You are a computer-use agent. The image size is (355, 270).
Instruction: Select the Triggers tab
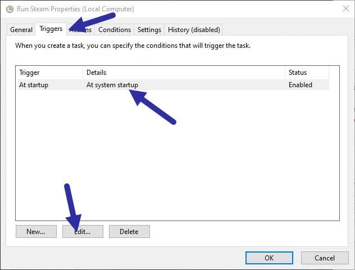click(51, 29)
